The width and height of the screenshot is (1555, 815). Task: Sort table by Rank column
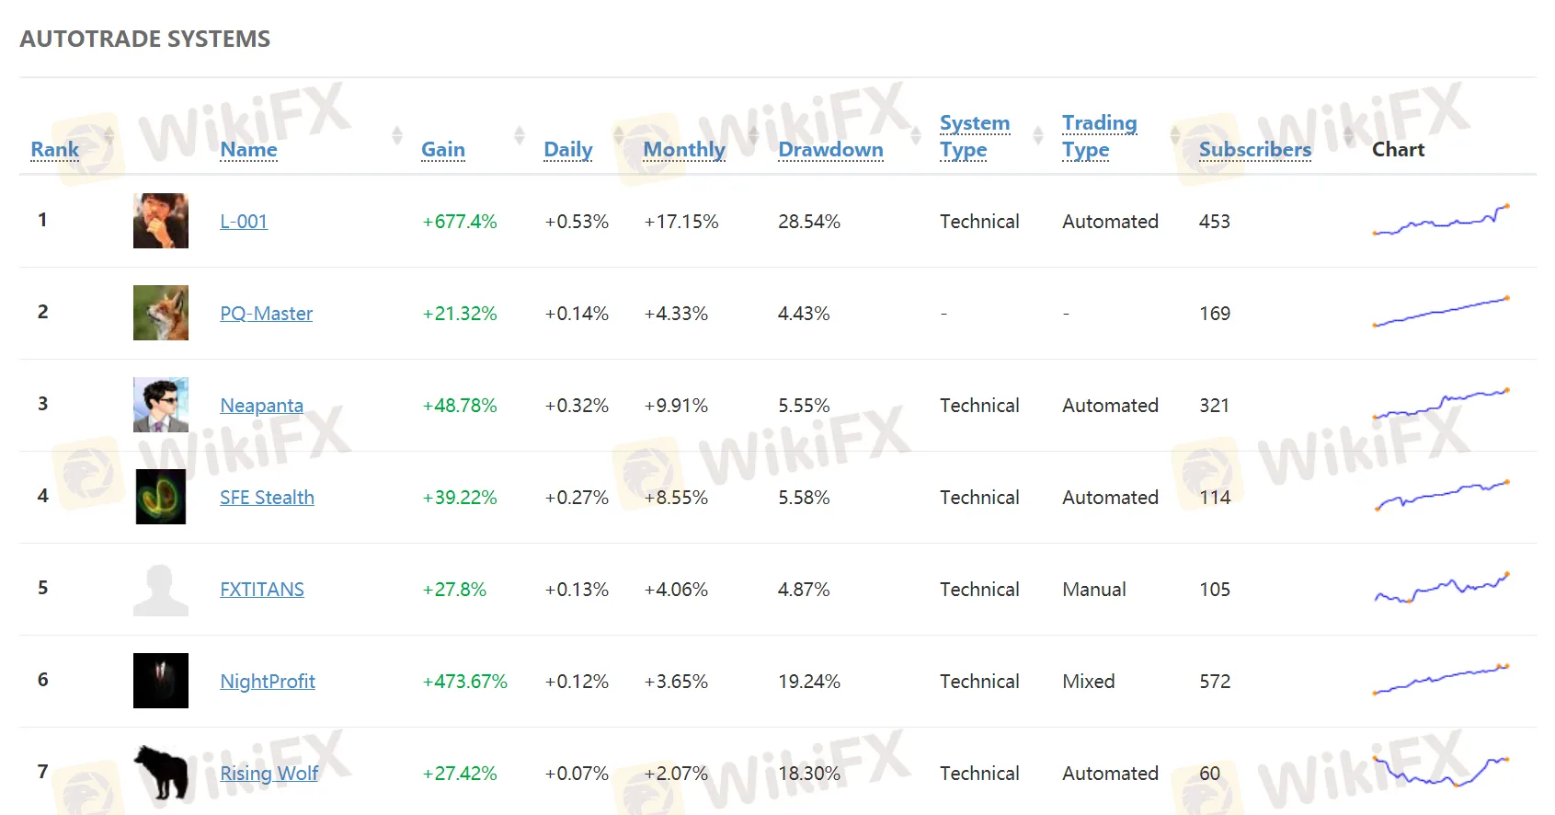point(55,150)
